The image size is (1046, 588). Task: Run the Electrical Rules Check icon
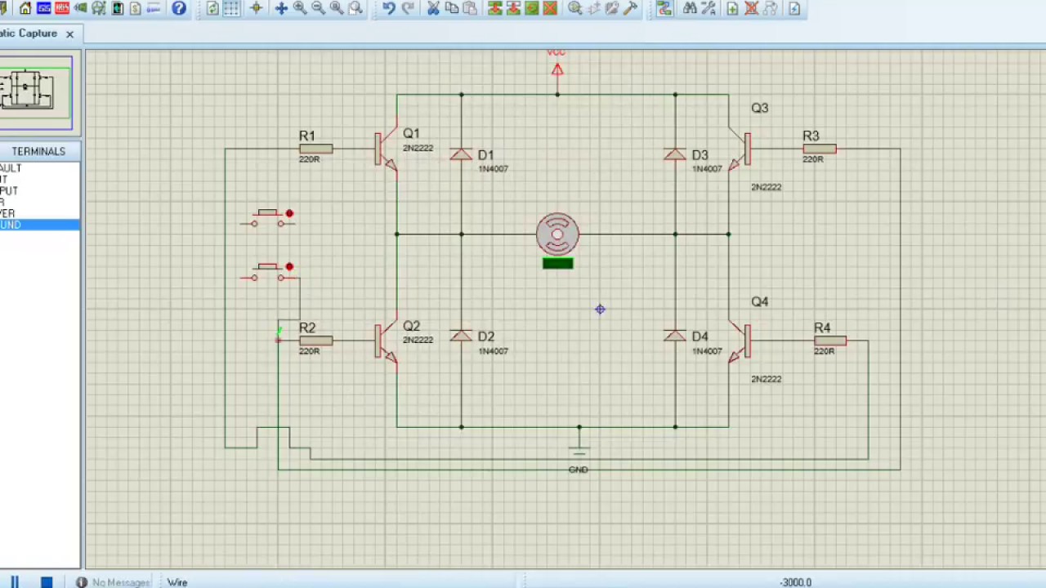794,8
